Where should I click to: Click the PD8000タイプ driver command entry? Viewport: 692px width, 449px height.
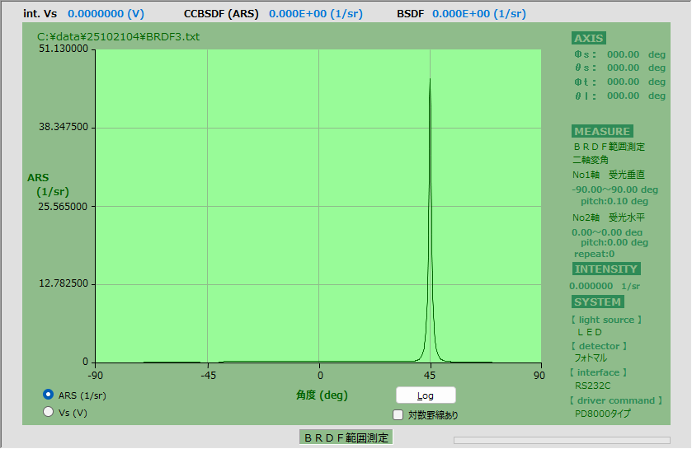click(602, 414)
